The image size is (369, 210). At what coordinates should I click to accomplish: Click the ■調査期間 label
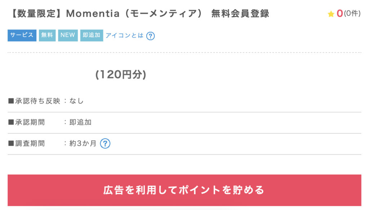[26, 144]
